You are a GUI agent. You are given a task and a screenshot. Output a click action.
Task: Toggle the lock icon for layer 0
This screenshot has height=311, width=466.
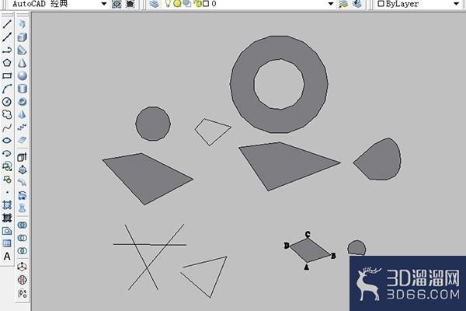pos(197,4)
